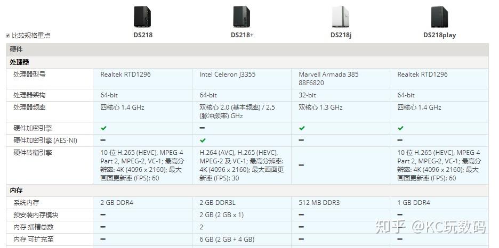
Task: Follow the DS218 model name link
Action: [x=143, y=35]
